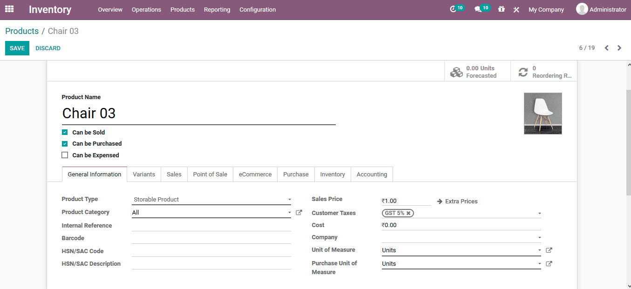Open the Company dropdown
Viewport: 631px width, 289px height.
[539, 237]
